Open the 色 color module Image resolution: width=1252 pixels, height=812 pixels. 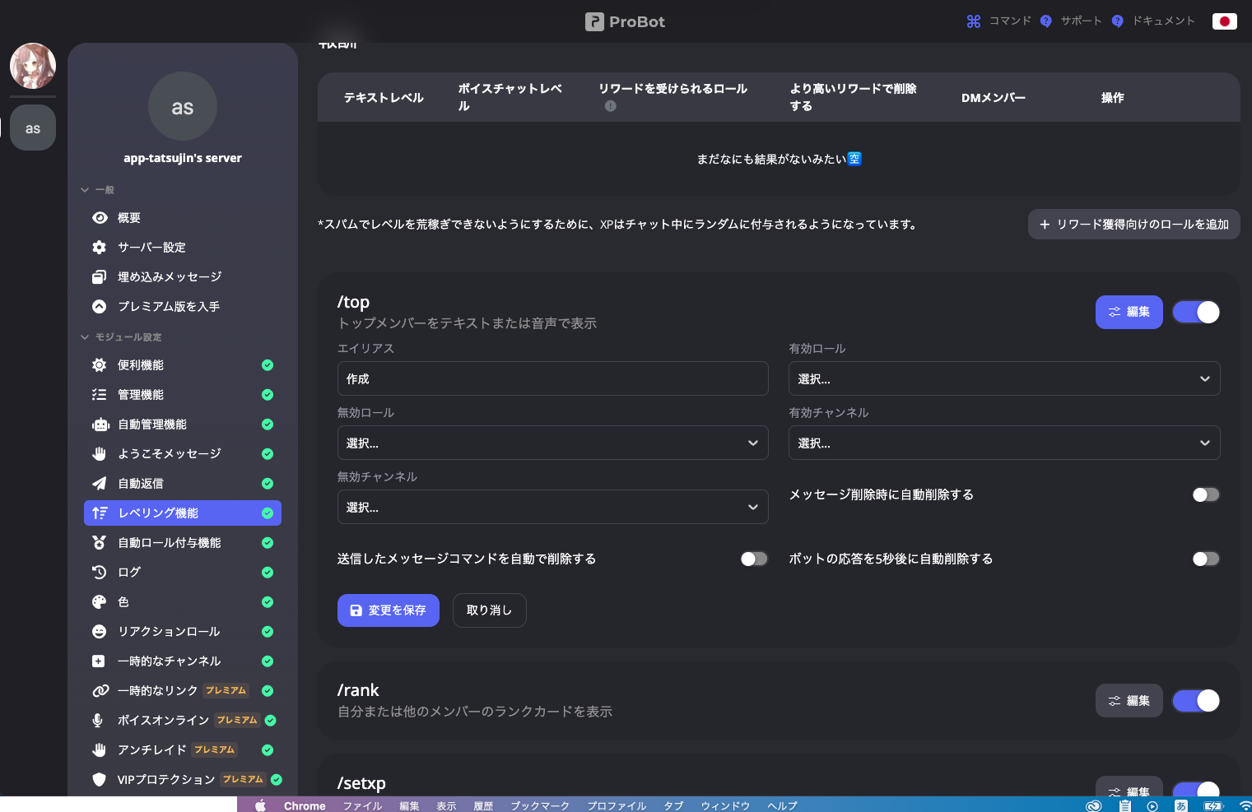click(x=122, y=601)
